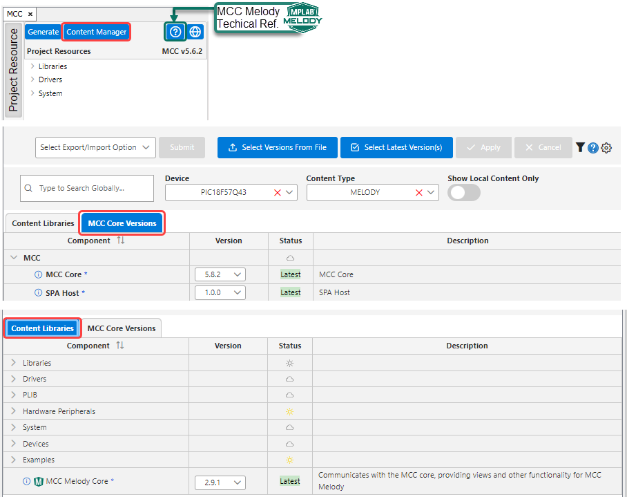
Task: Expand Libraries in Project Resources
Action: 32,66
